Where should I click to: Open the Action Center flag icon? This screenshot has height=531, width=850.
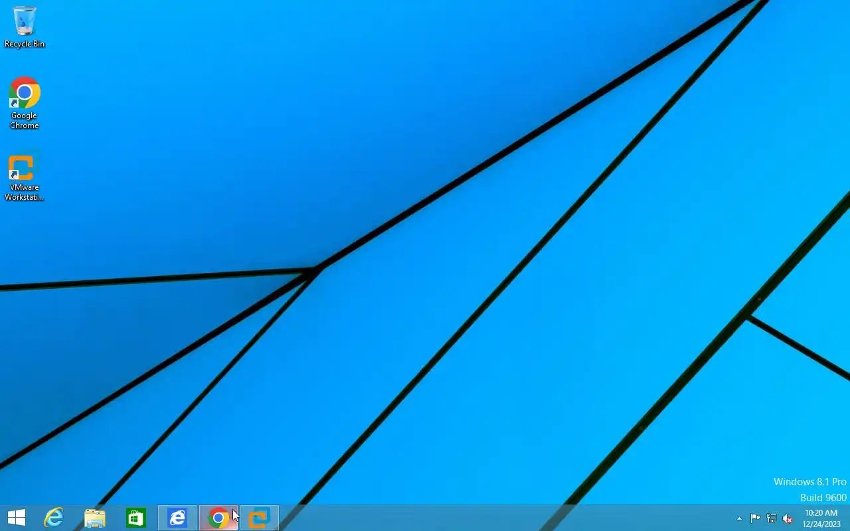756,518
